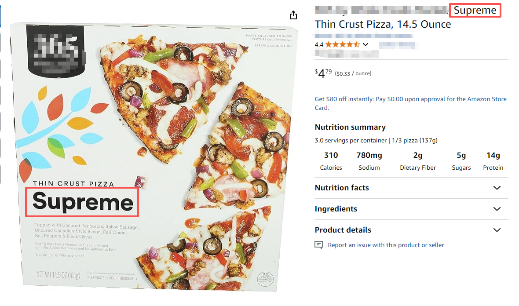Viewport: 519px width, 306px height.
Task: Expand the Product details section
Action: [497, 230]
